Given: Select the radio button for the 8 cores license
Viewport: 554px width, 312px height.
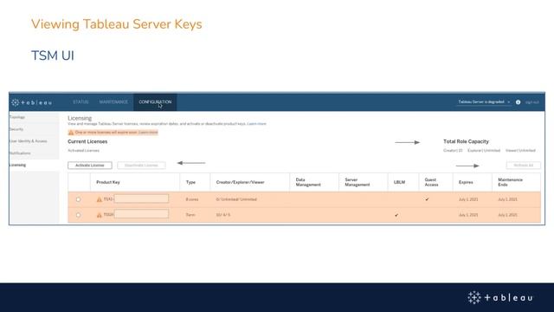Looking at the screenshot, I should coord(79,199).
